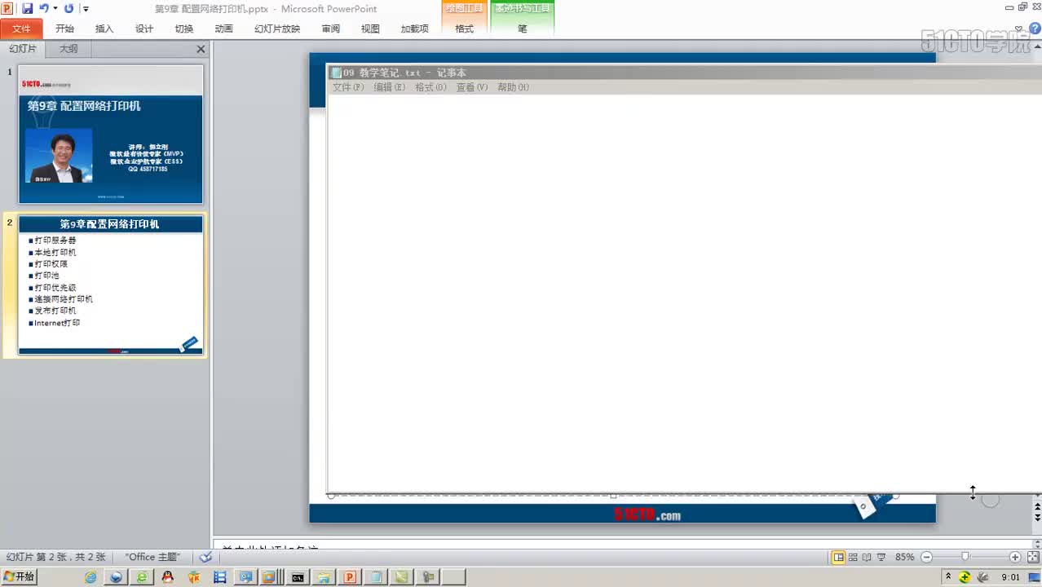Switch to 幻灯片 thumbnails pane tab
This screenshot has width=1042, height=587.
[x=23, y=49]
